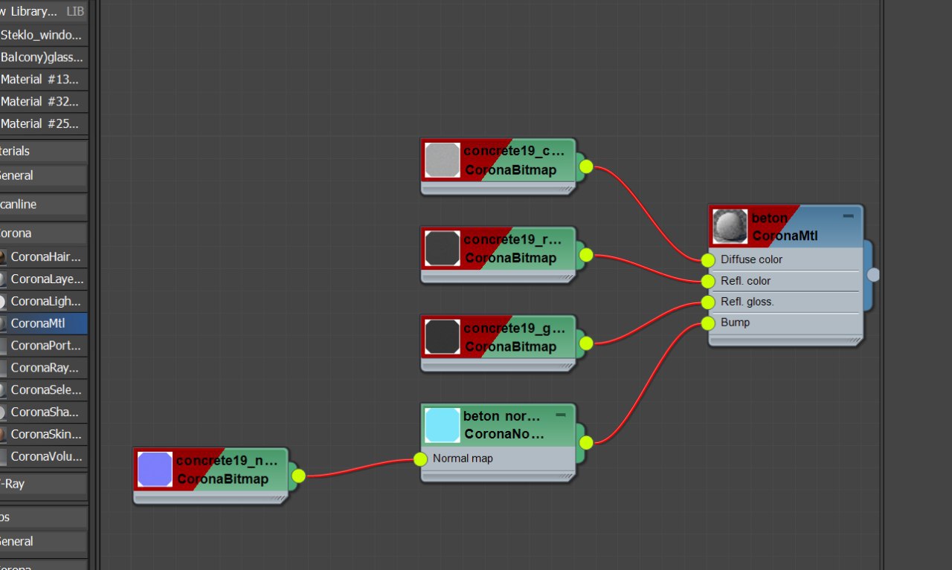This screenshot has height=570, width=952.
Task: Click concrete19_g bitmap preview thumbnail
Action: (x=443, y=337)
